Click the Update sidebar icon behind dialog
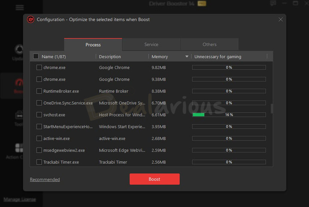Viewport: 309px width, 207px height. tap(19, 49)
